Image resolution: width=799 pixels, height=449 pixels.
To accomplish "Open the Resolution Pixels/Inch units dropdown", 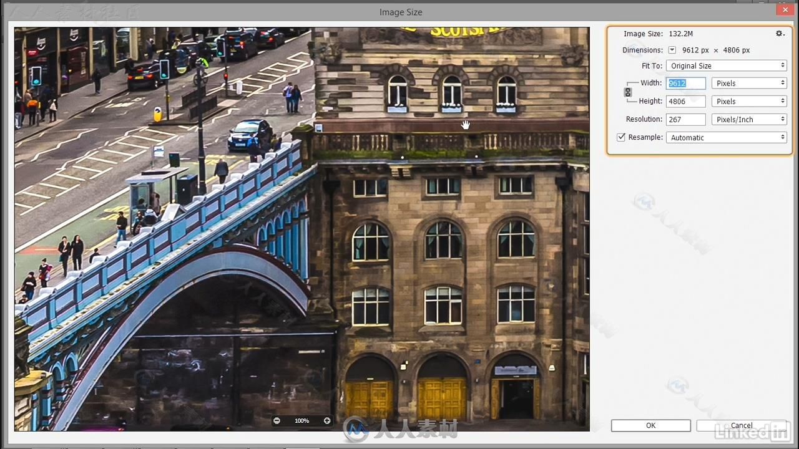I will click(749, 119).
